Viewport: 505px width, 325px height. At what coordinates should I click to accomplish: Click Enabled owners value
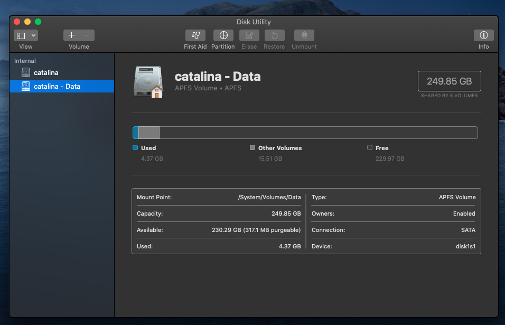464,213
